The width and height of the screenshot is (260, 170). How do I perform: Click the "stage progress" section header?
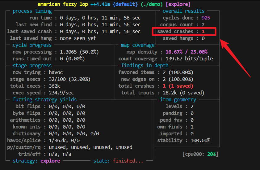point(32,66)
